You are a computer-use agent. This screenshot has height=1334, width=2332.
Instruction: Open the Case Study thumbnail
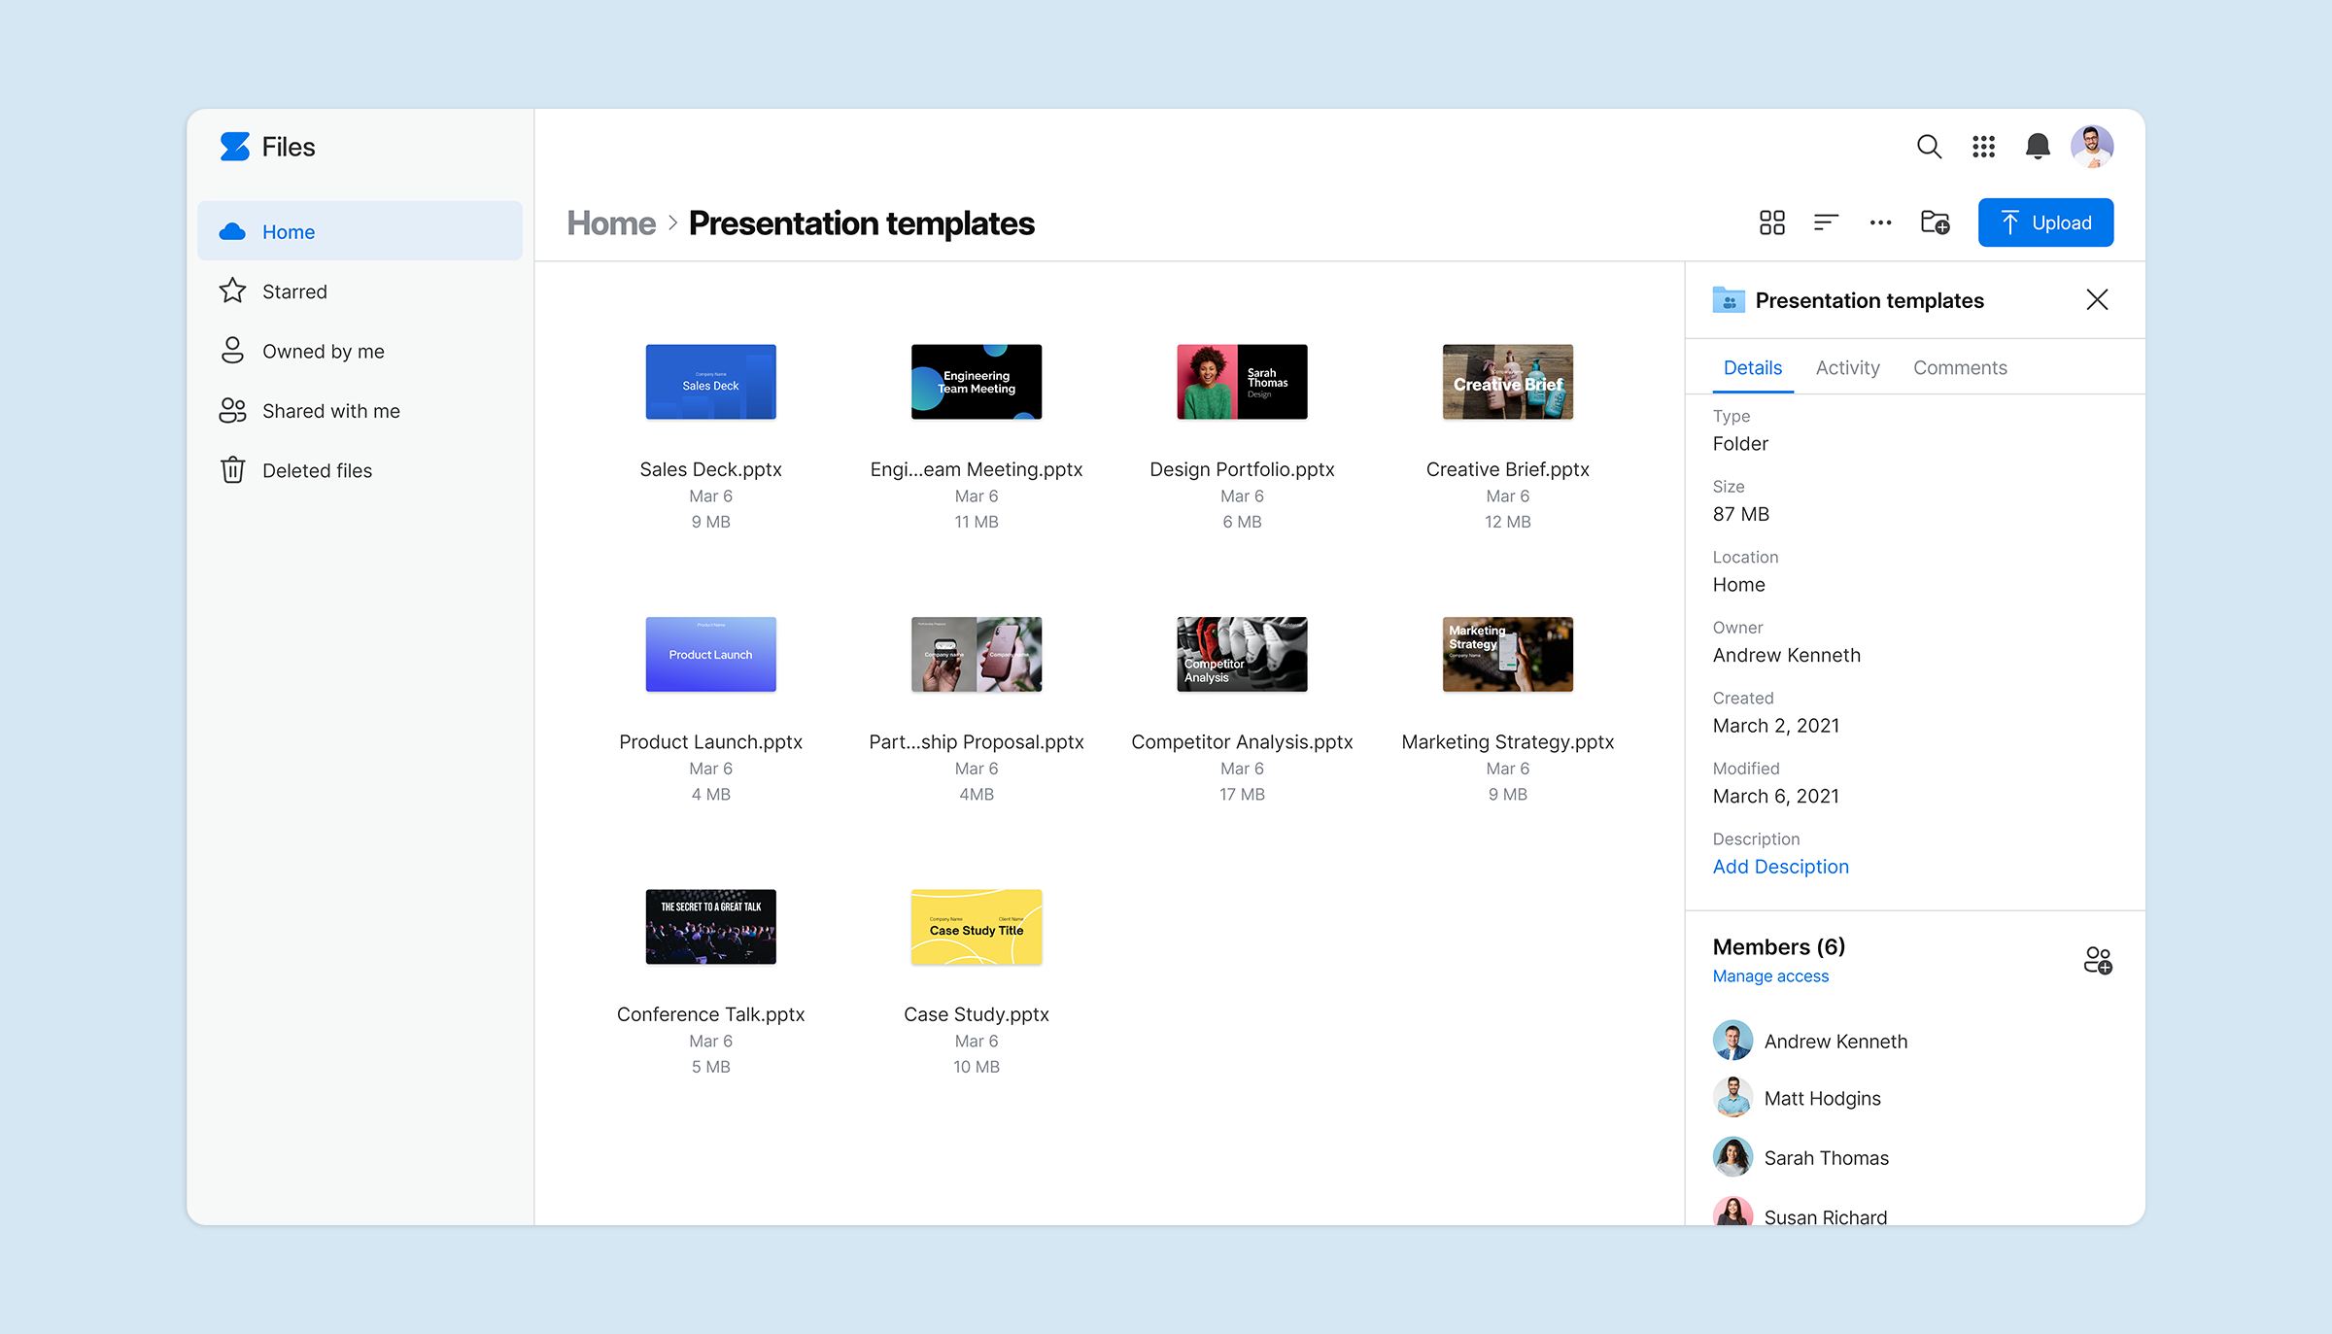(x=976, y=926)
